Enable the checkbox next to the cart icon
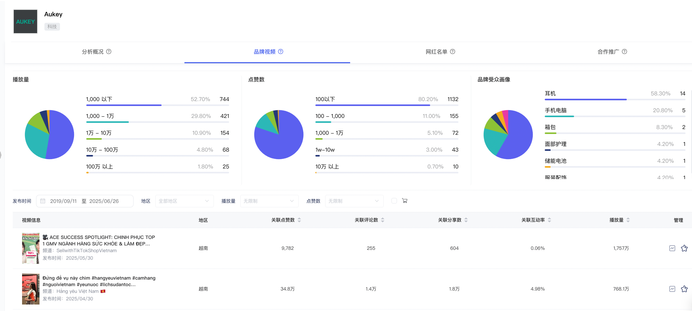692x311 pixels. click(394, 201)
